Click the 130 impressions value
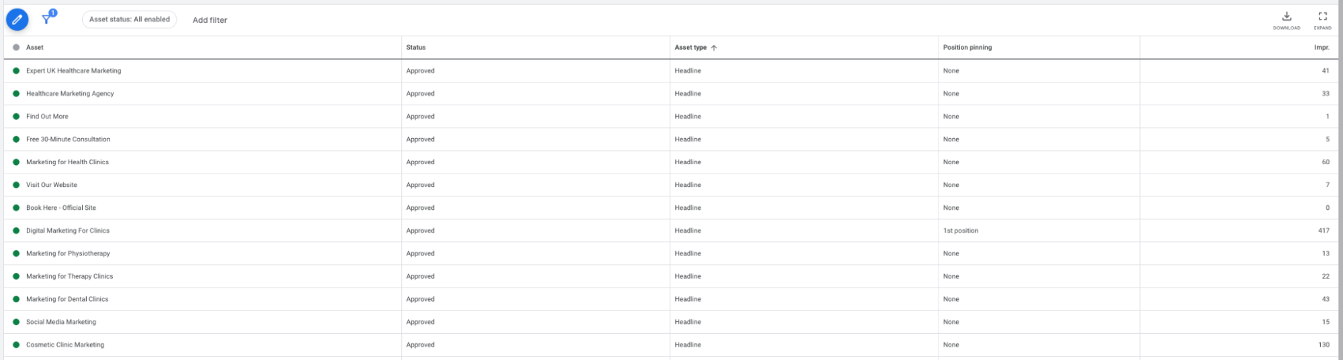 coord(1324,344)
